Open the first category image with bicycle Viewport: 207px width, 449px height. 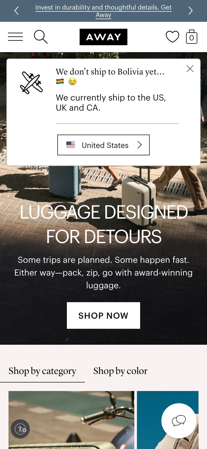pyautogui.click(x=71, y=420)
